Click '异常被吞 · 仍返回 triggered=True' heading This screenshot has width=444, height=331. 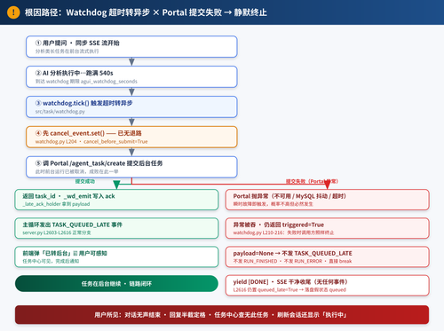(279, 225)
